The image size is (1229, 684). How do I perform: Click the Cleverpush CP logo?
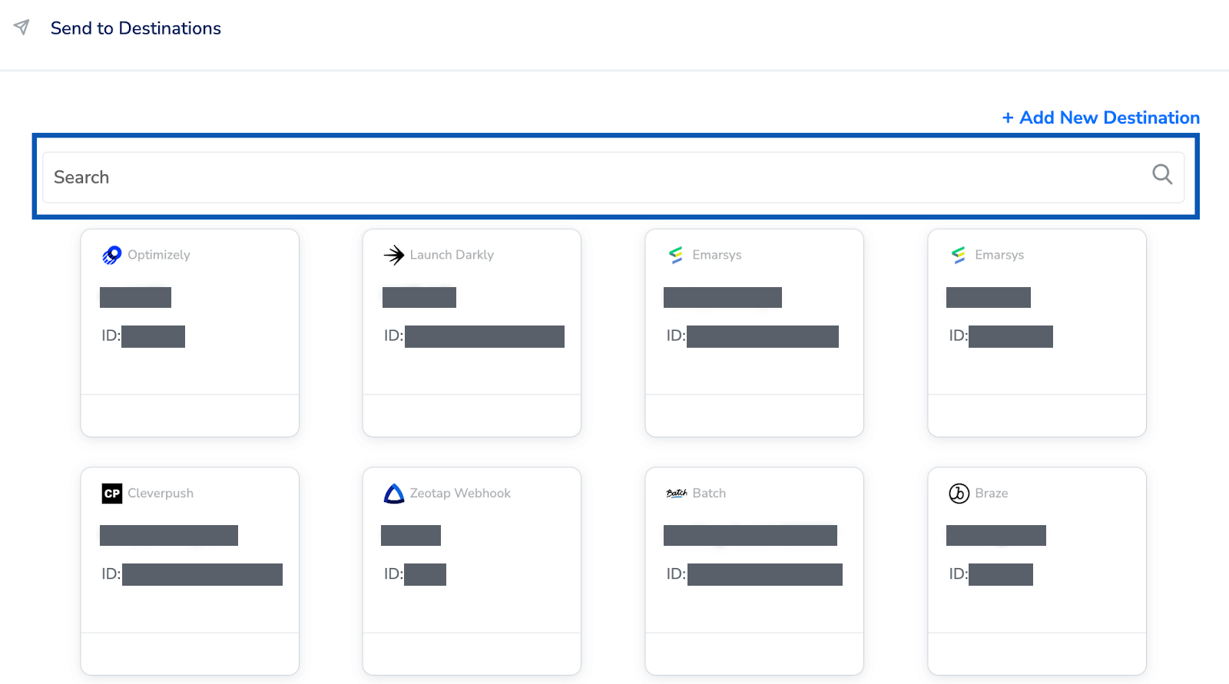coord(112,494)
